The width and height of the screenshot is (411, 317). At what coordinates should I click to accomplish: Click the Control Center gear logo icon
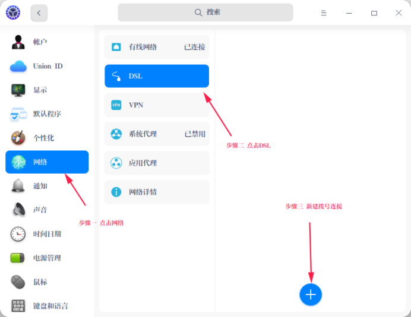coord(13,12)
